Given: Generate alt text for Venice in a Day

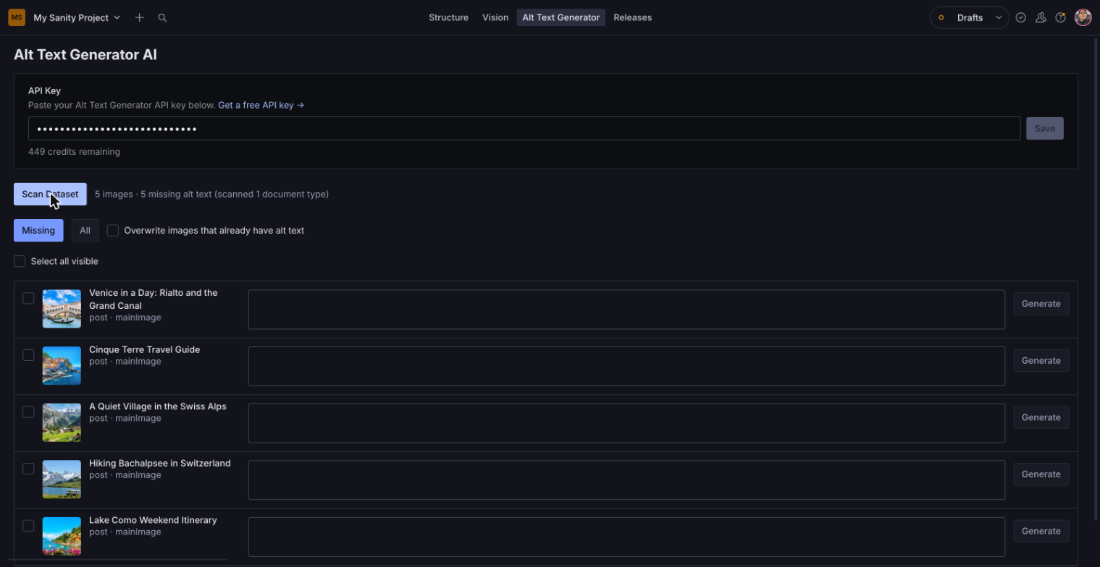Looking at the screenshot, I should click(1041, 304).
